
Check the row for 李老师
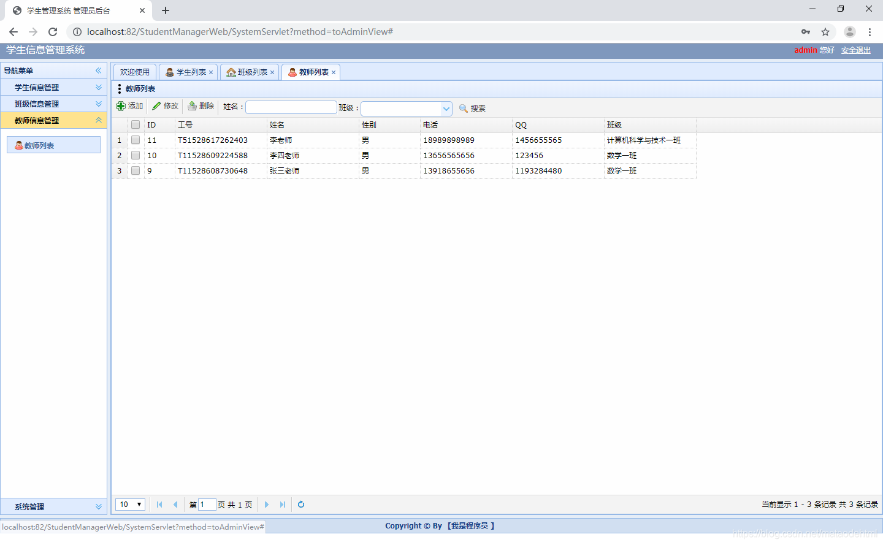coord(136,140)
